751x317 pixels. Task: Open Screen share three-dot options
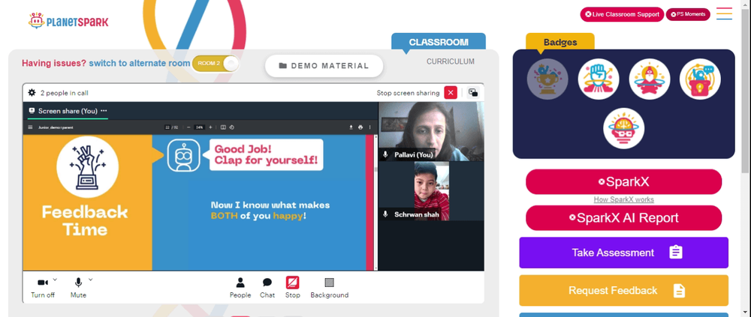104,111
